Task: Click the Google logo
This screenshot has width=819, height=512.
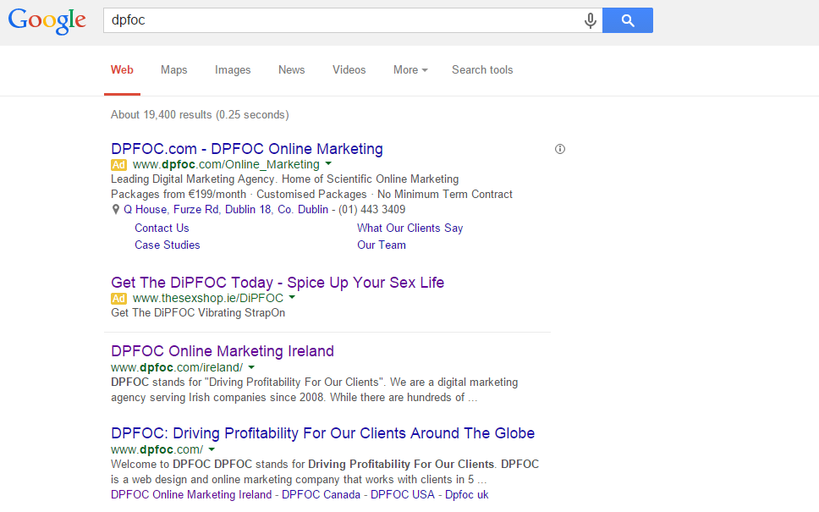Action: [47, 21]
